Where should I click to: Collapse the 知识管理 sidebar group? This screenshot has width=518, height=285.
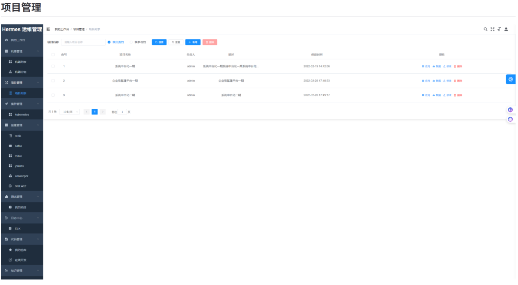[x=22, y=271]
